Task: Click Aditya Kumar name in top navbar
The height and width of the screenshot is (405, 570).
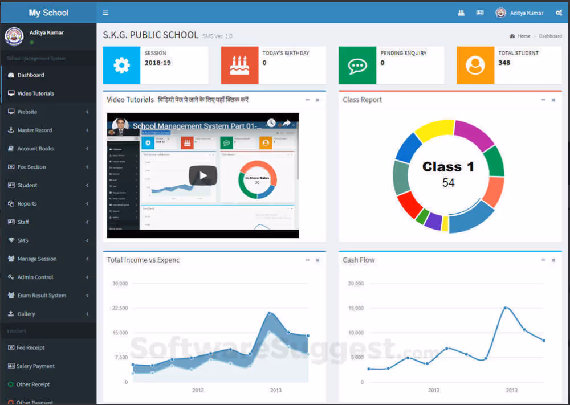Action: [526, 13]
